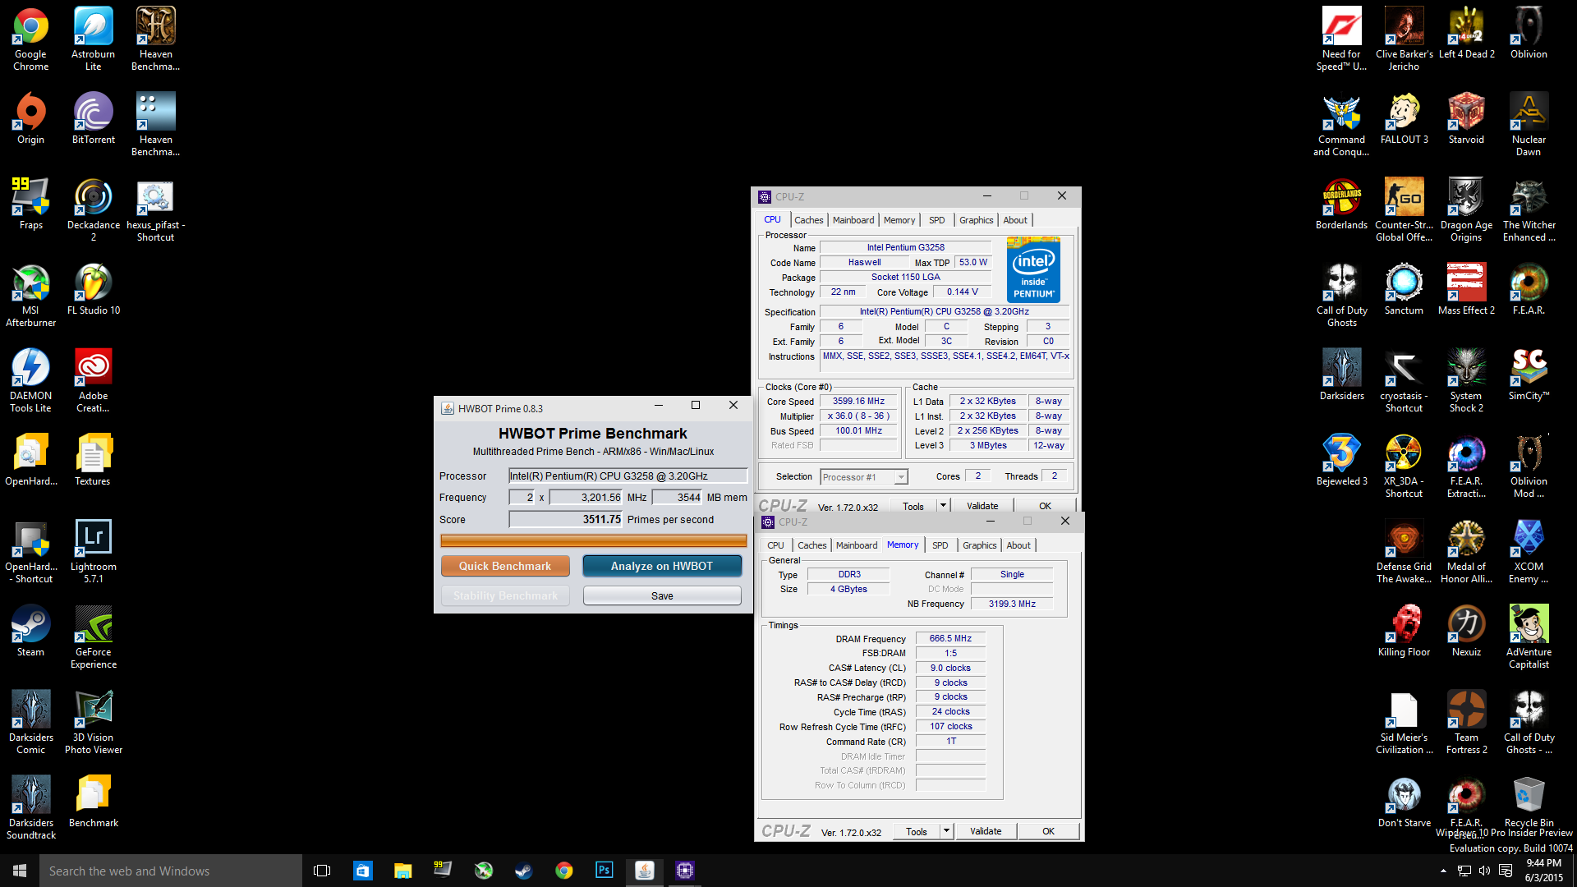Launch FL Studio 10 icon
Screen dimensions: 1577x887
[93, 289]
